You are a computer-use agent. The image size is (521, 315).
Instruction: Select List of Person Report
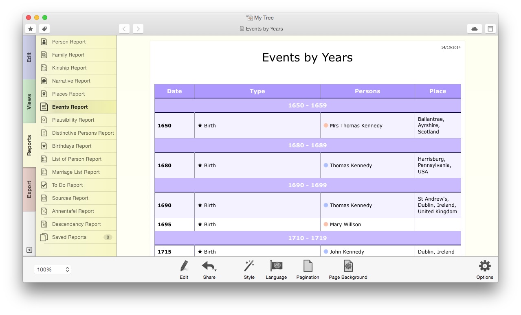point(76,159)
